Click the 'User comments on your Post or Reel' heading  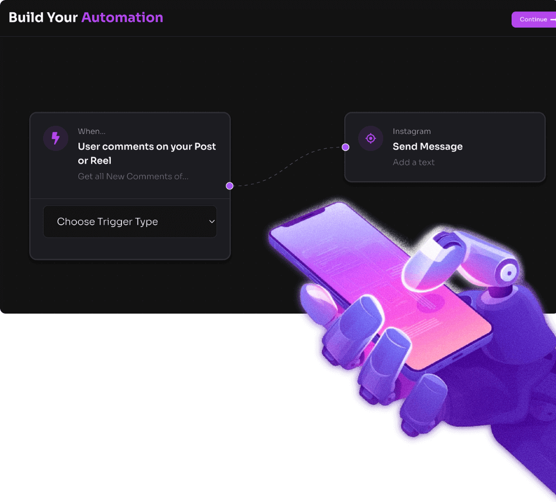point(147,153)
